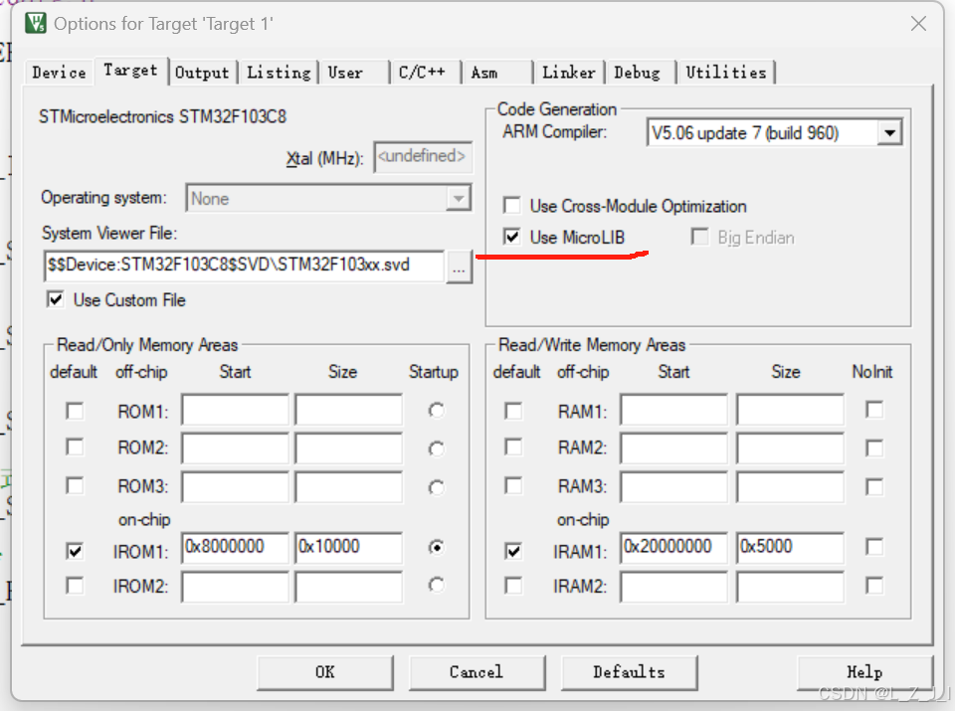Open the Utilities tab
The width and height of the screenshot is (955, 711).
click(x=725, y=73)
